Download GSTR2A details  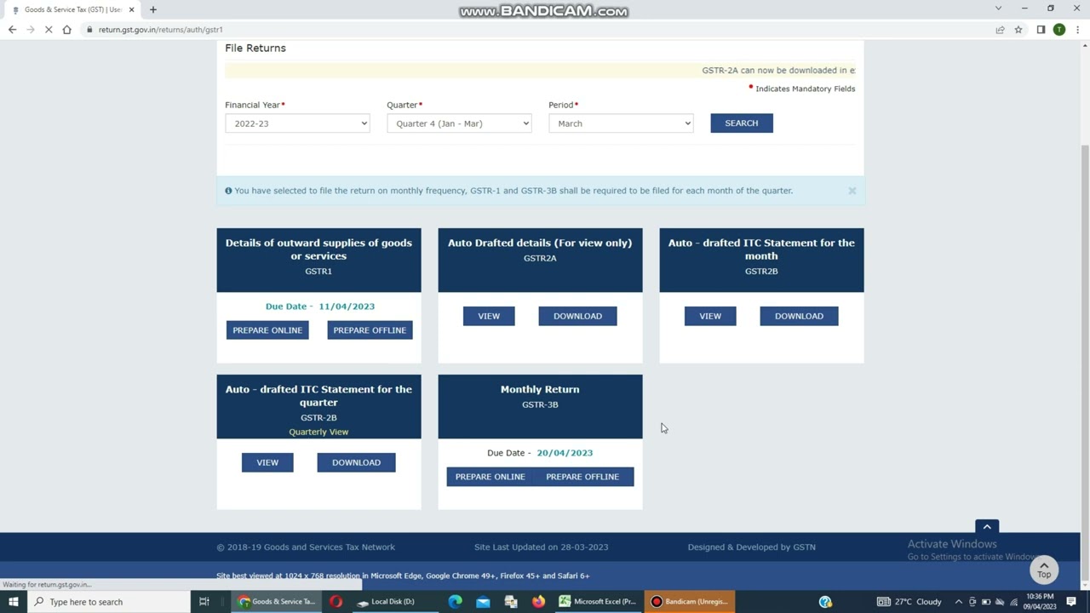pos(577,316)
